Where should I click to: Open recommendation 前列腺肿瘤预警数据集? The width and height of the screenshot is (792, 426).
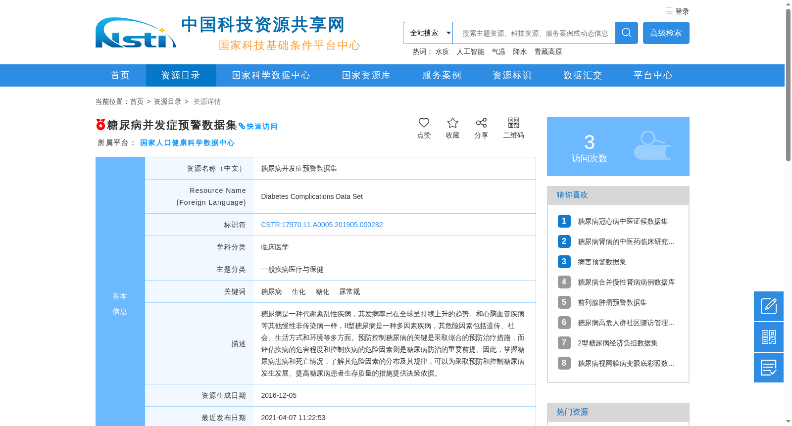pyautogui.click(x=612, y=302)
